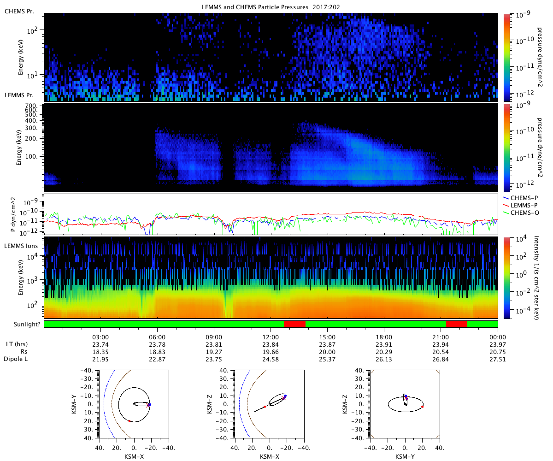The height and width of the screenshot is (461, 553).
Task: Click the LEMMS Ions intensity spectrogram
Action: coord(271,278)
